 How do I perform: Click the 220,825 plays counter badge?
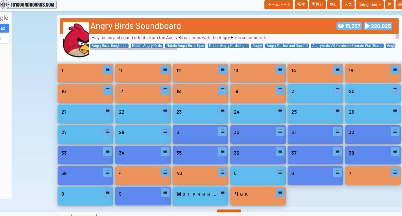point(378,26)
